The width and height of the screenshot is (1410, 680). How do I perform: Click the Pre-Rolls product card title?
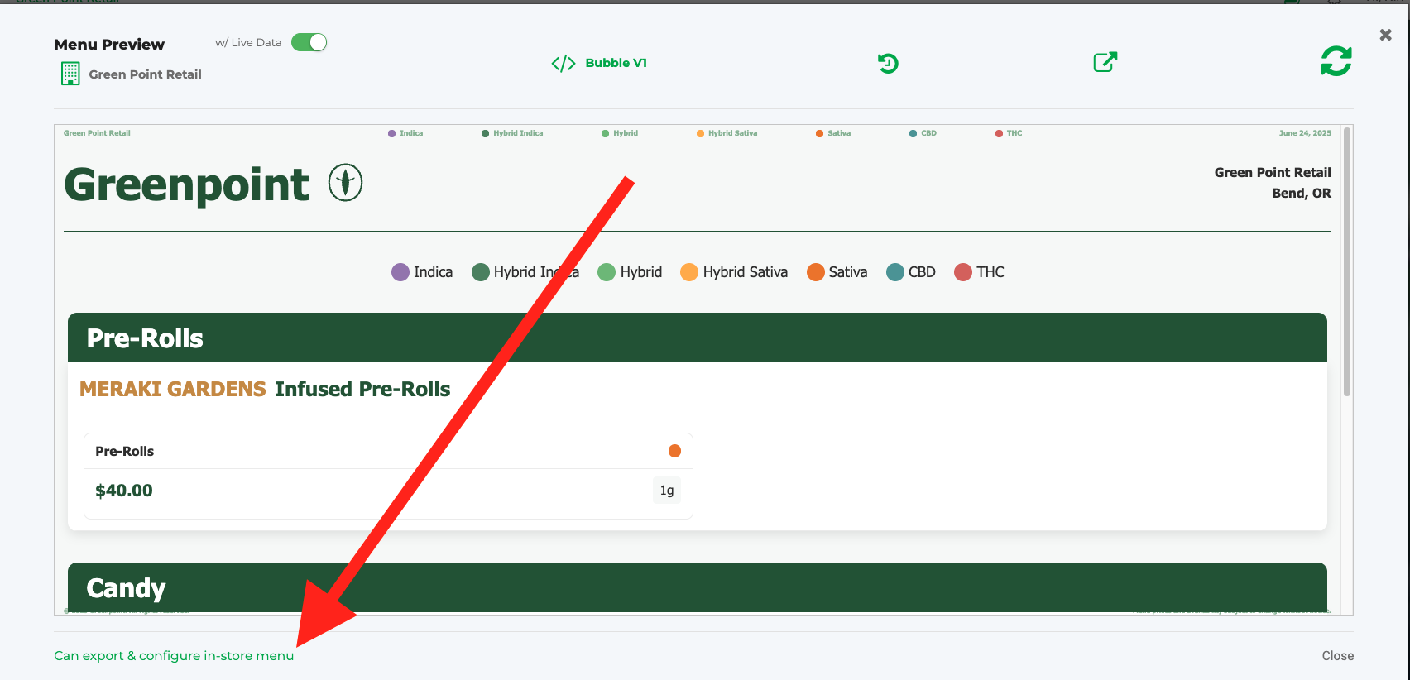pos(125,451)
